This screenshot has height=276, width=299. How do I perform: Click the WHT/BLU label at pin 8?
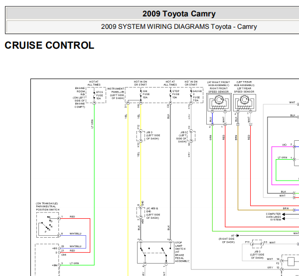75,234
